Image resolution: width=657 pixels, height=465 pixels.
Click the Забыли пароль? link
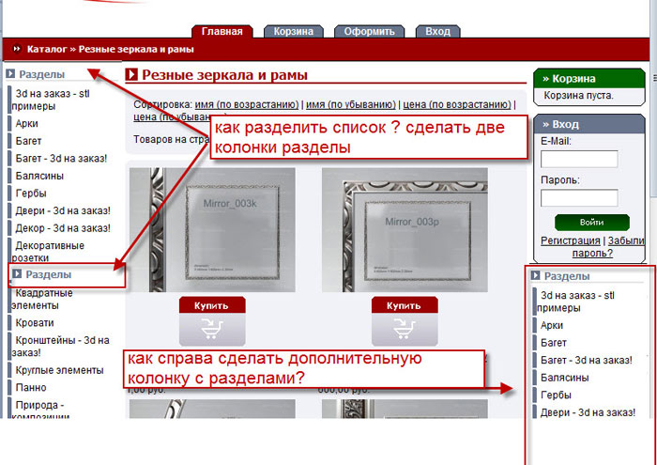pos(608,247)
